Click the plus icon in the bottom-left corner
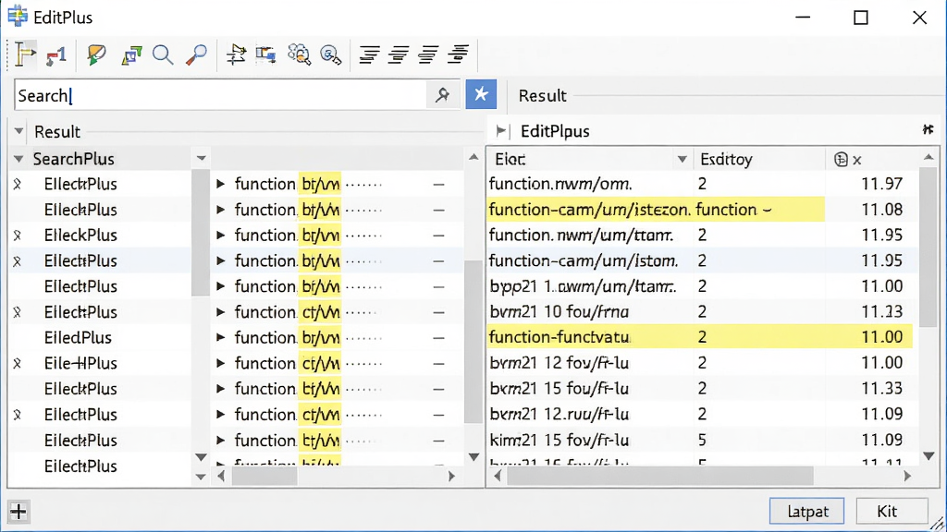 18,512
